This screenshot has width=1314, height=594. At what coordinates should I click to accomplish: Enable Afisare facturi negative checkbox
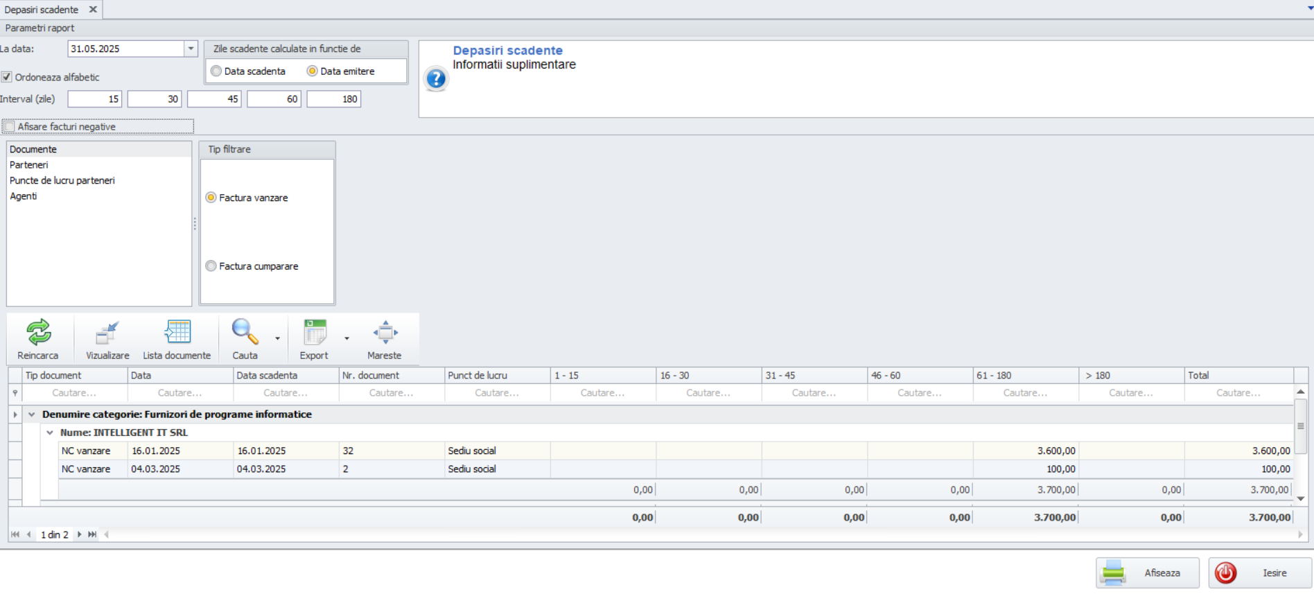click(x=9, y=127)
